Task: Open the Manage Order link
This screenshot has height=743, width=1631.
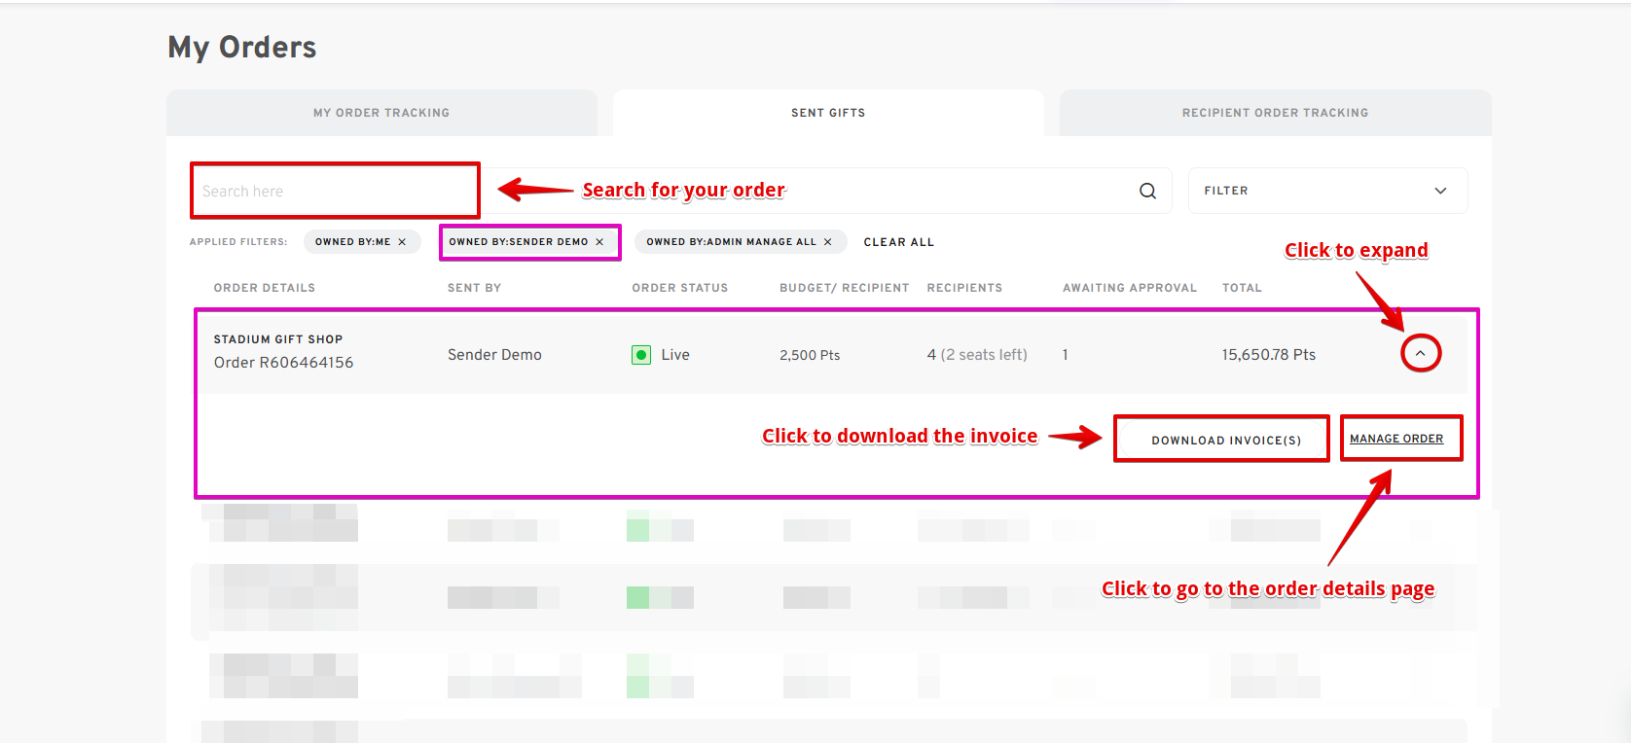Action: pyautogui.click(x=1395, y=439)
